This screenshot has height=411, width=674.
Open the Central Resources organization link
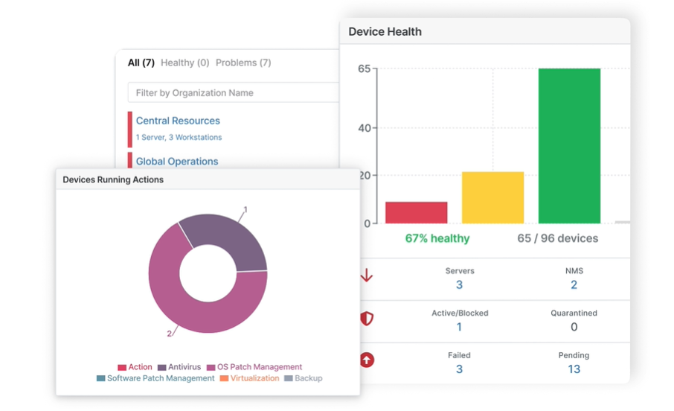(x=178, y=121)
